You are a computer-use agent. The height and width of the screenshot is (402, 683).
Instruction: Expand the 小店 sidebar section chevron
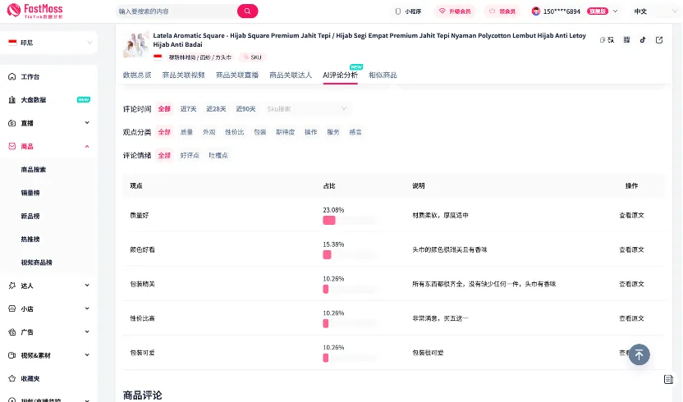tap(87, 308)
